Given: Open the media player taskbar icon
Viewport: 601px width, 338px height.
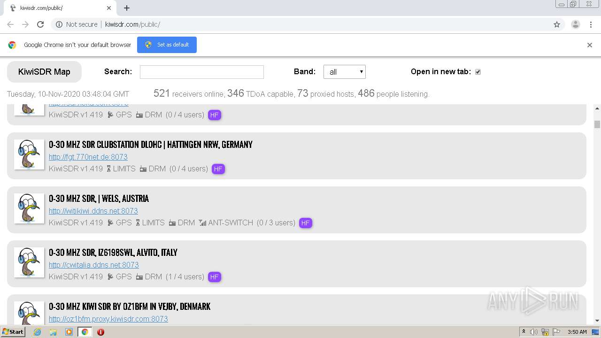Looking at the screenshot, I should [x=69, y=332].
